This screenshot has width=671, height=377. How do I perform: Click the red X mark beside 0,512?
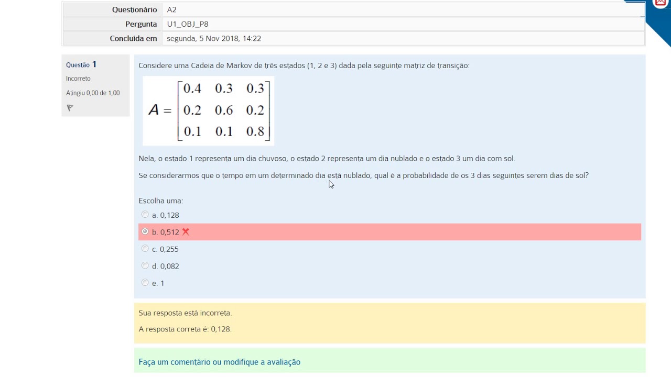[186, 232]
